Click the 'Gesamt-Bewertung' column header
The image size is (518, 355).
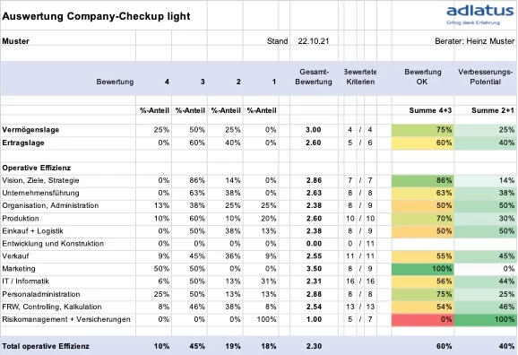[x=314, y=77]
